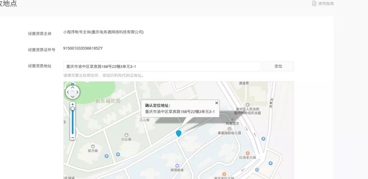This screenshot has height=179, width=368.
Task: Click the bus stop icon near bottom right
Action: (257, 169)
